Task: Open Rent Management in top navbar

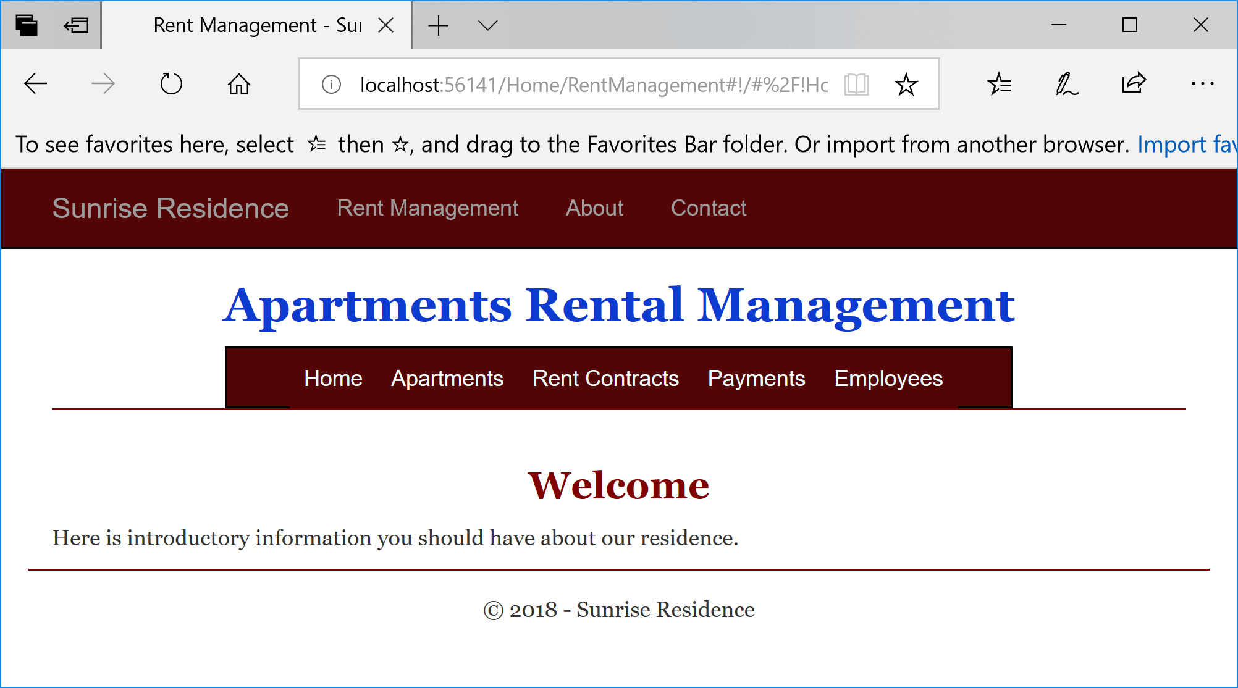Action: 427,208
